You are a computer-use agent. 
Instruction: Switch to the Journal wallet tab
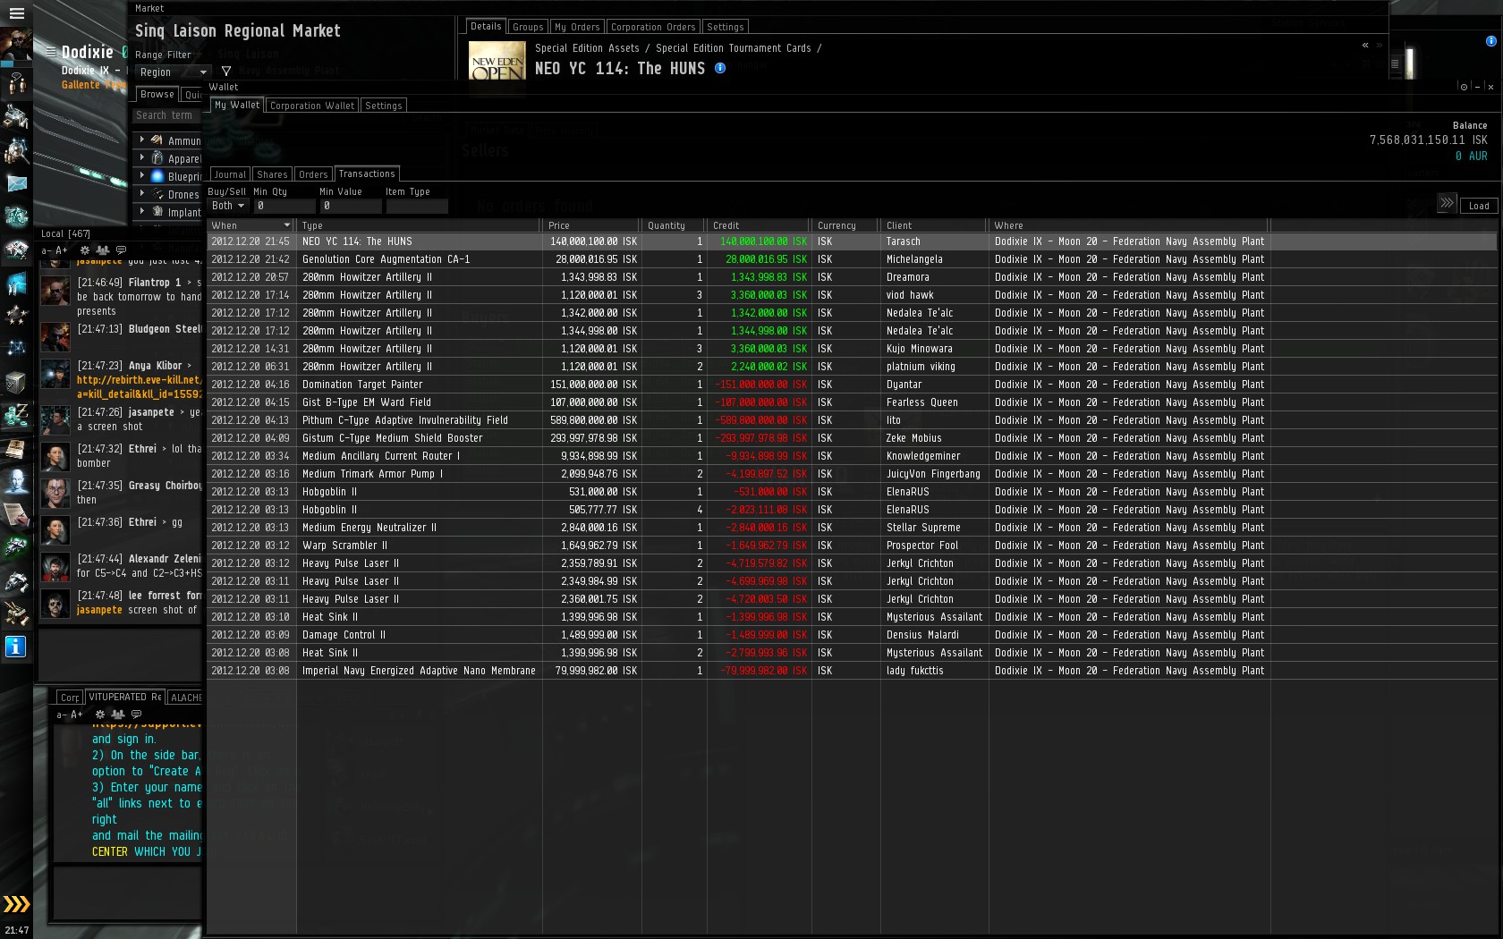pos(230,174)
